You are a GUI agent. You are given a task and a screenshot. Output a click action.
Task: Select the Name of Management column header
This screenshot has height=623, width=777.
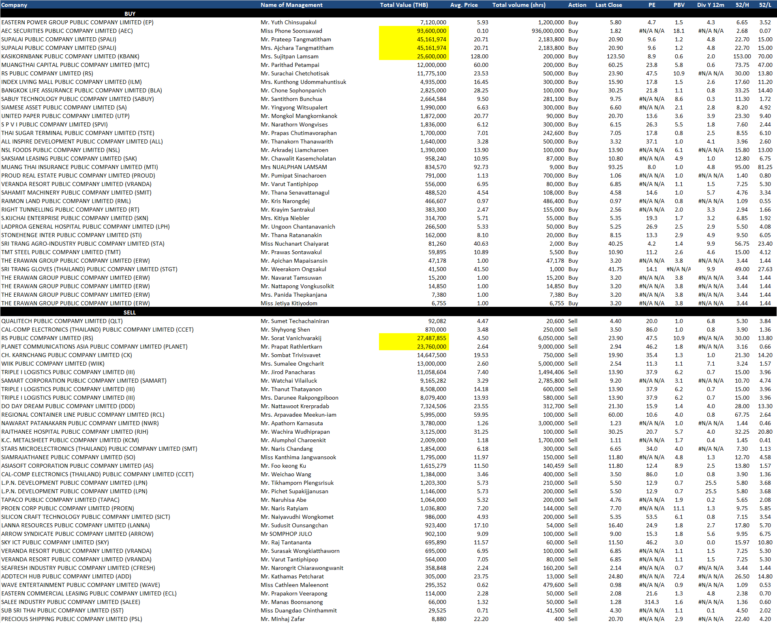(291, 5)
